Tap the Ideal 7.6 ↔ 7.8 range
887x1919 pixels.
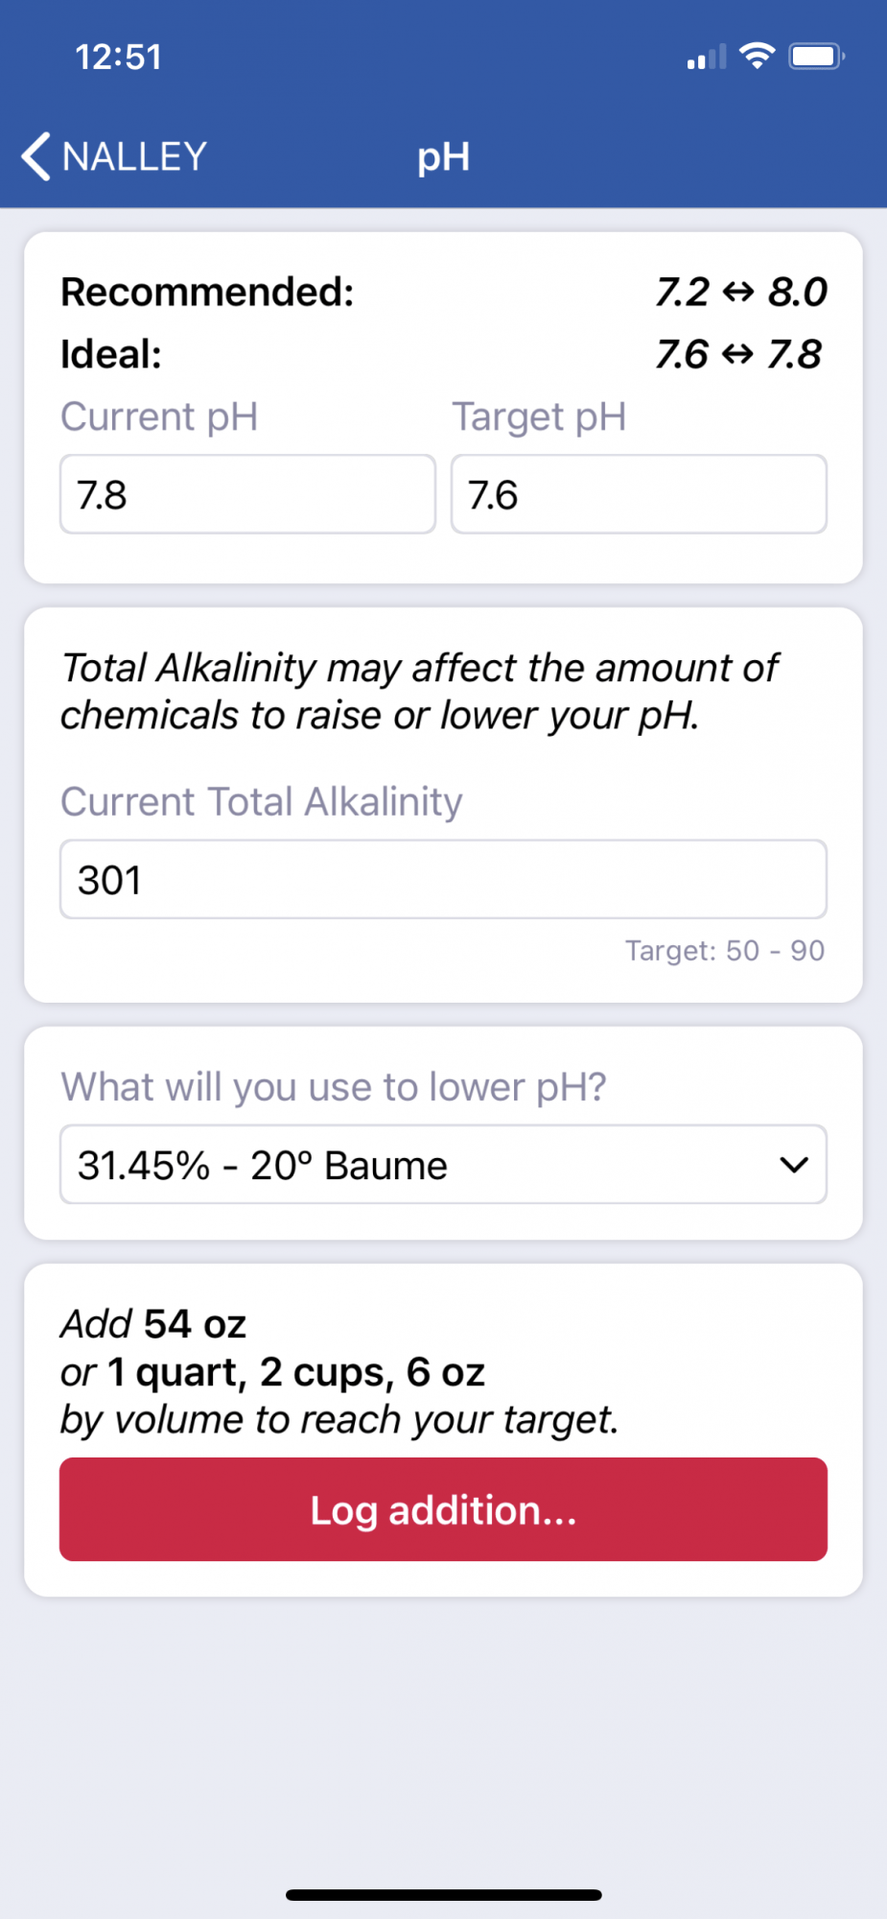[x=739, y=354]
